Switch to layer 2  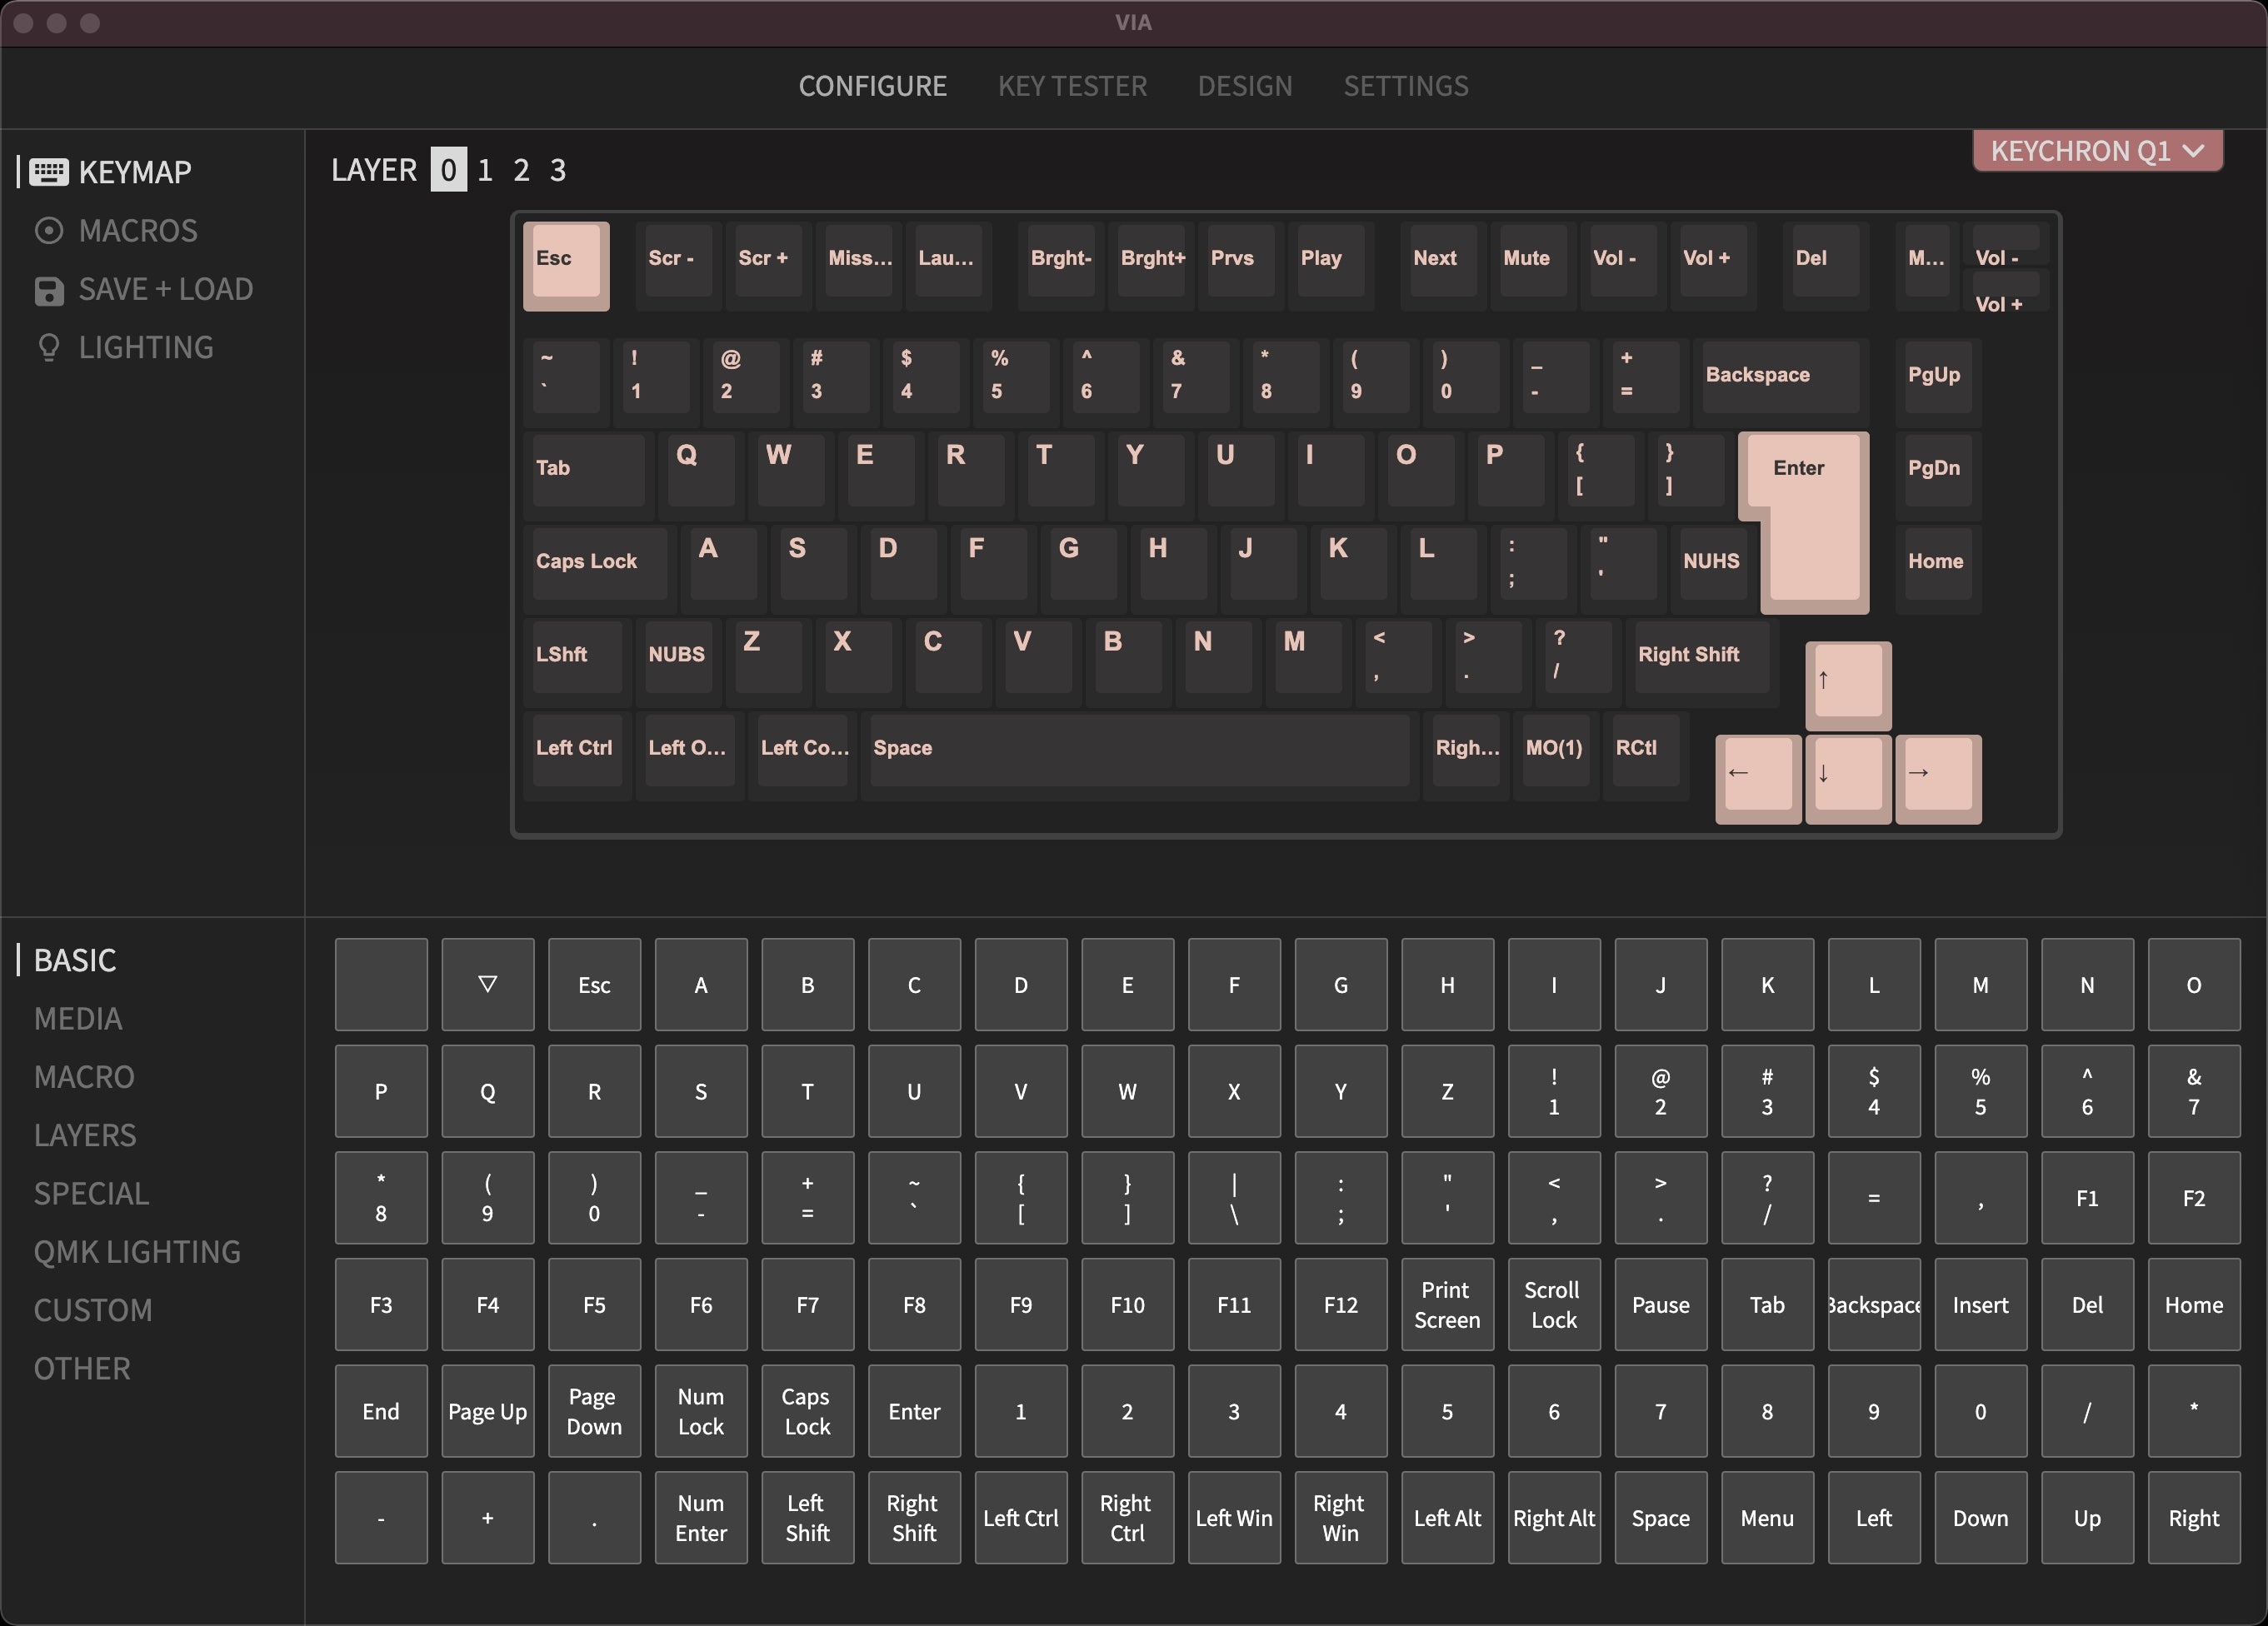pyautogui.click(x=521, y=170)
